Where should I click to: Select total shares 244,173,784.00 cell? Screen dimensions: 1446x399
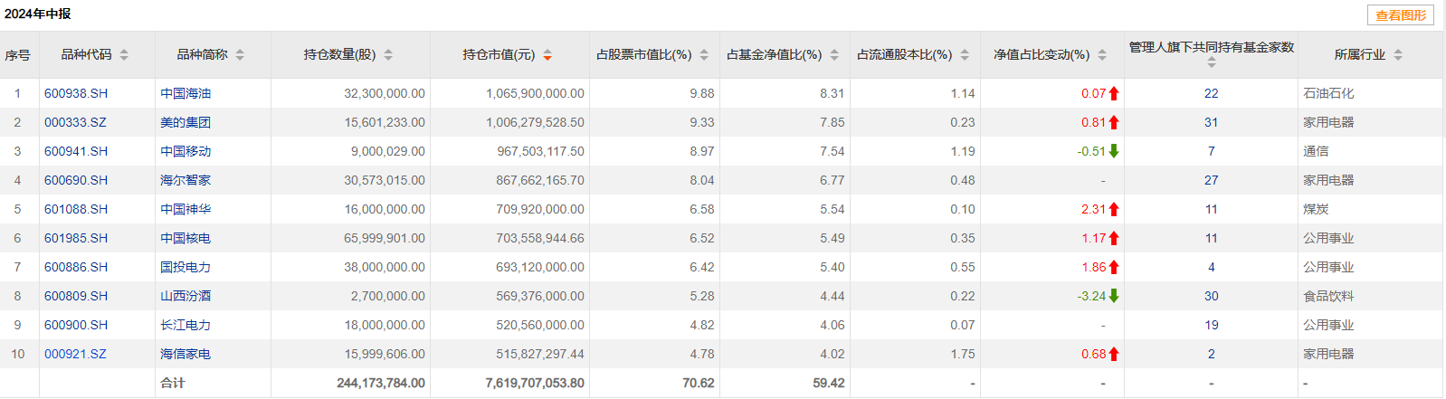point(381,383)
